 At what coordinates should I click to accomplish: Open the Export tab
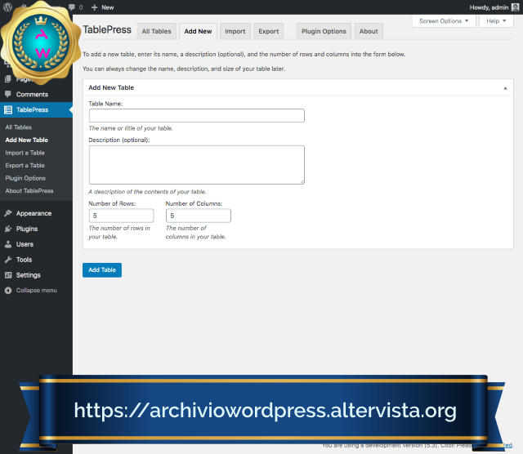pos(269,31)
